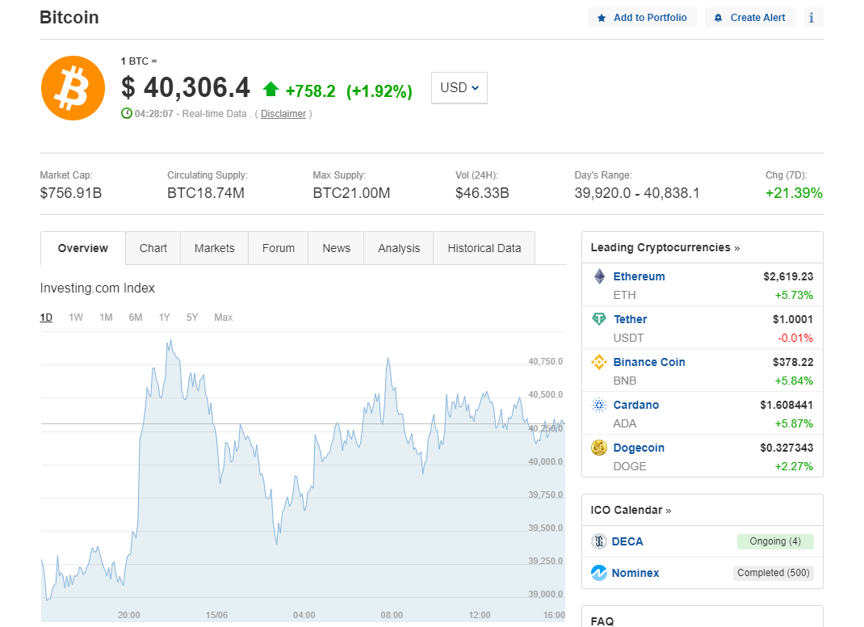Select the 6M chart range
The height and width of the screenshot is (627, 864).
[136, 317]
